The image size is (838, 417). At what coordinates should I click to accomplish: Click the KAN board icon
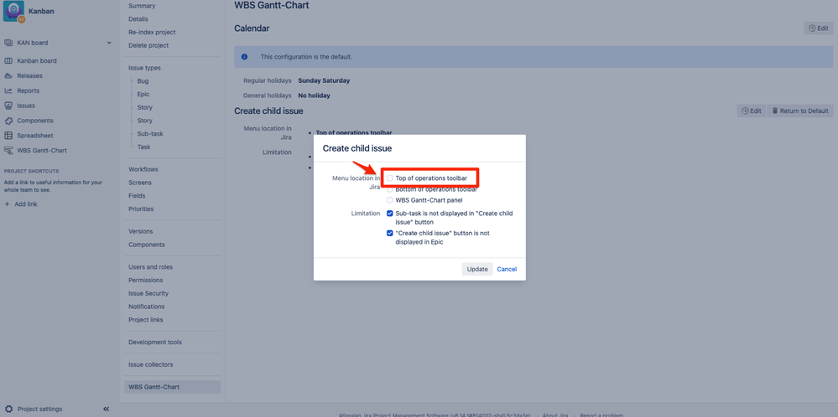click(x=8, y=43)
